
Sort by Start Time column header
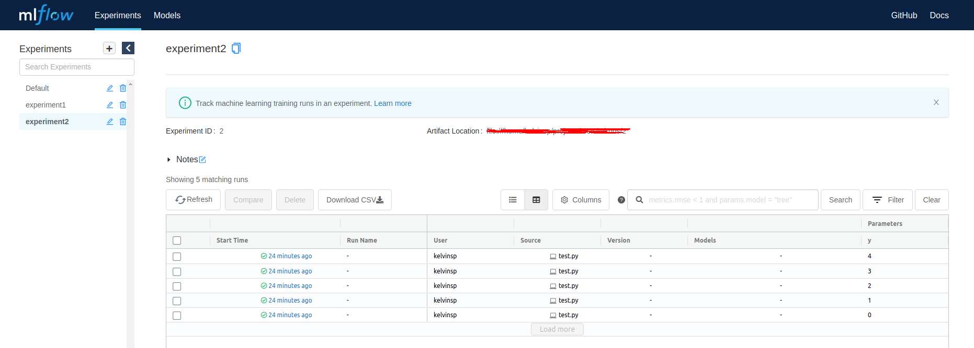232,241
